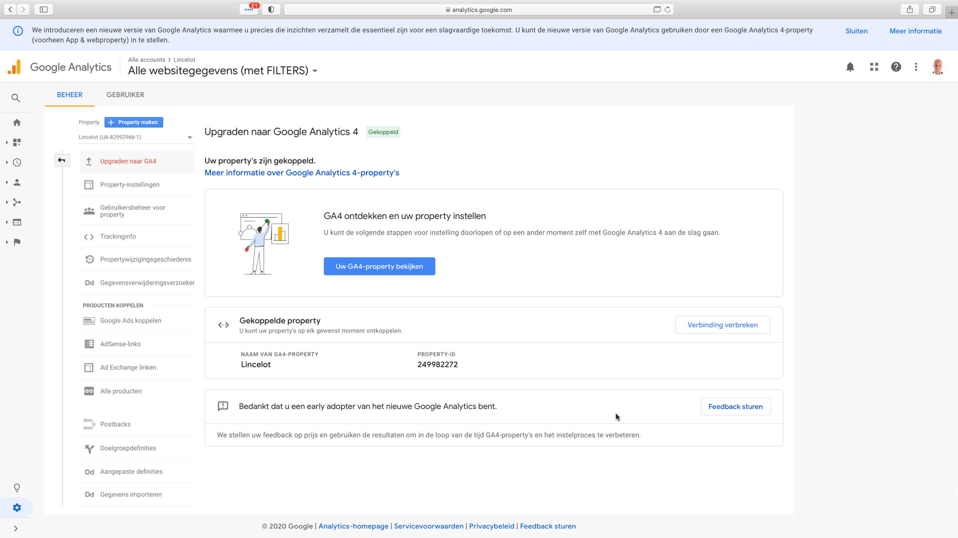Click Uw GA4-property bekijken button
This screenshot has height=538, width=958.
(379, 266)
